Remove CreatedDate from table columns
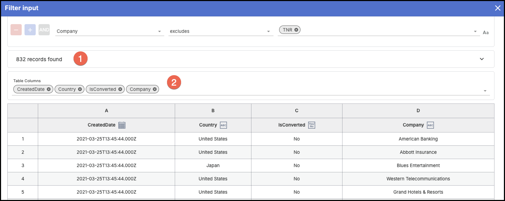 49,89
